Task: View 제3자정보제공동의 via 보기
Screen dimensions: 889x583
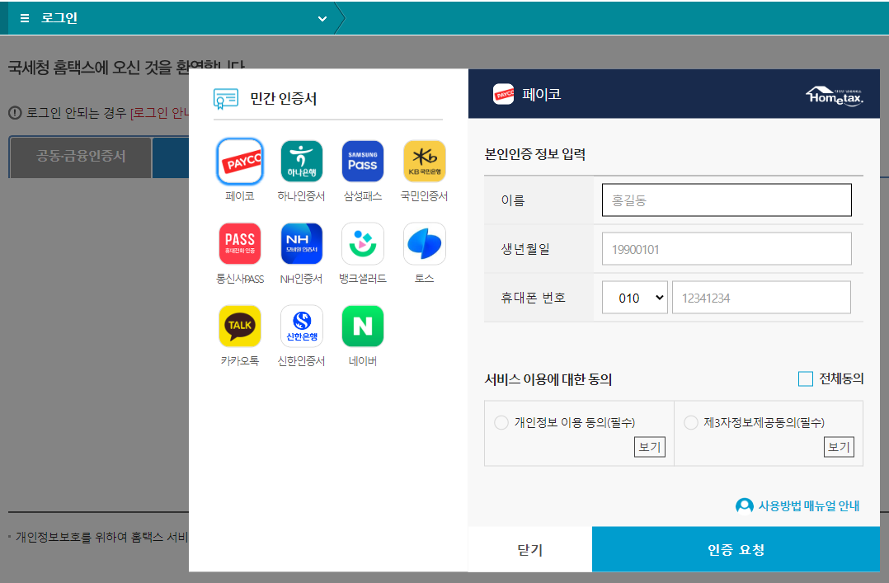Action: 839,447
